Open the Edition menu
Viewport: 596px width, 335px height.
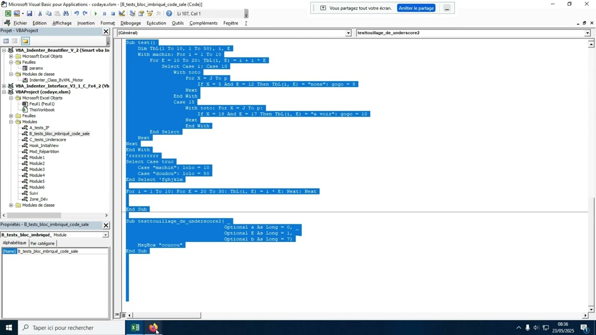[x=40, y=23]
